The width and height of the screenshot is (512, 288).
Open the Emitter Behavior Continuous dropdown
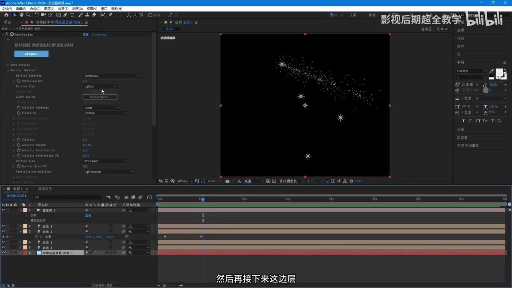pyautogui.click(x=112, y=76)
